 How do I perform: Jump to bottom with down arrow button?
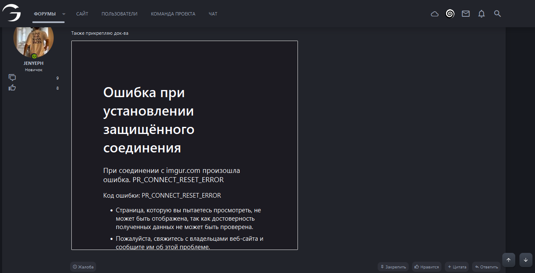tap(526, 260)
